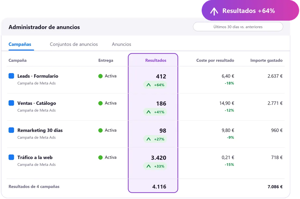
Task: Click the Resultados de 4 campañas summary label
Action: pyautogui.click(x=34, y=186)
